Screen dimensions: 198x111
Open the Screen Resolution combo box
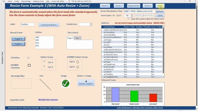[x=139, y=11]
